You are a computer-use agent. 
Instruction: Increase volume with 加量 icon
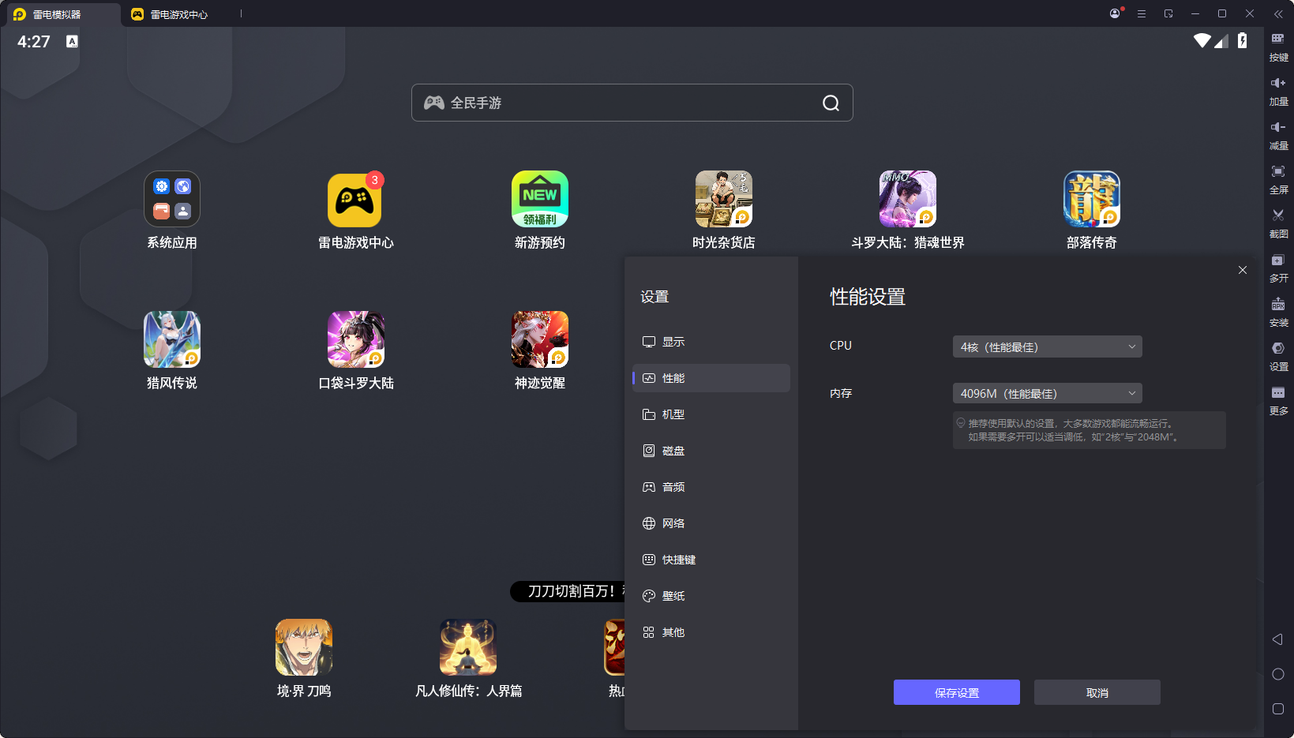pyautogui.click(x=1278, y=91)
